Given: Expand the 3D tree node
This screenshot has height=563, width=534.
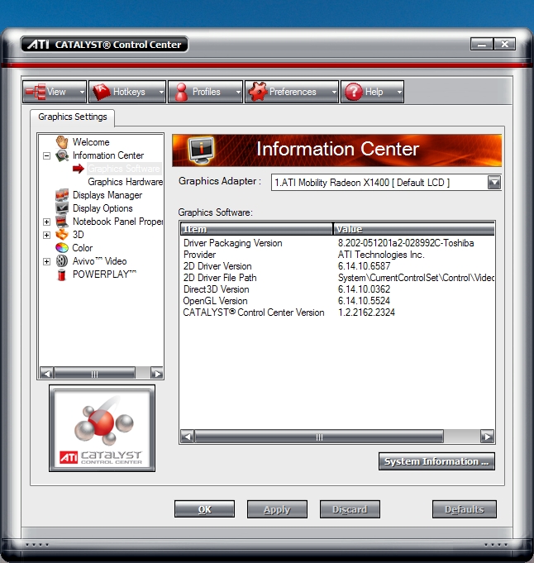Looking at the screenshot, I should [46, 235].
